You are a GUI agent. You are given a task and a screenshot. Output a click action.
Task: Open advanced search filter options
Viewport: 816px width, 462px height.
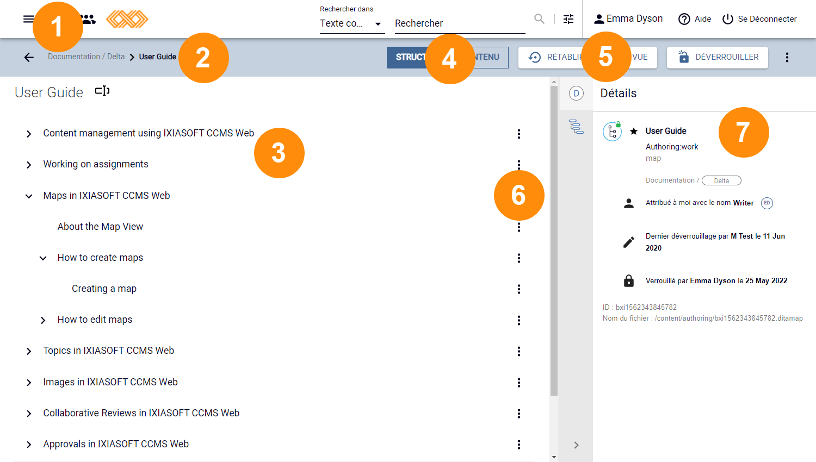click(568, 19)
